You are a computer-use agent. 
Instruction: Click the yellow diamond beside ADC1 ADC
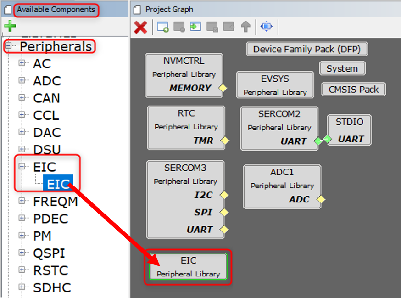[321, 199]
